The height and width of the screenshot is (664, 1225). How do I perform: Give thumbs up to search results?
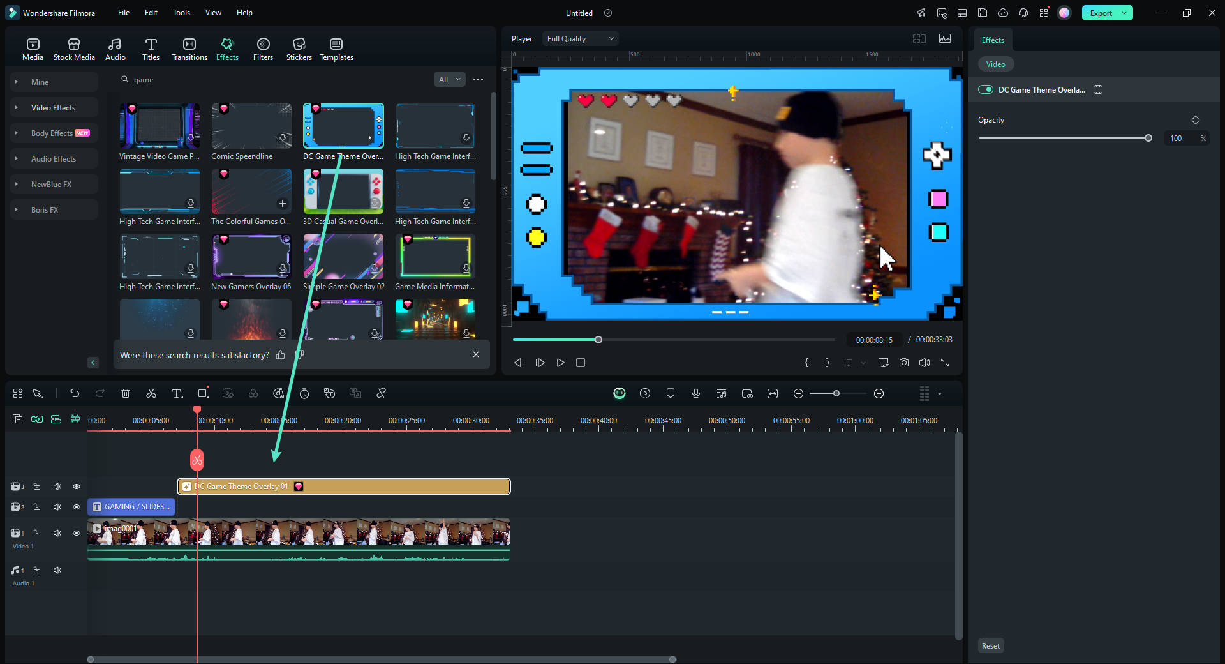[281, 354]
